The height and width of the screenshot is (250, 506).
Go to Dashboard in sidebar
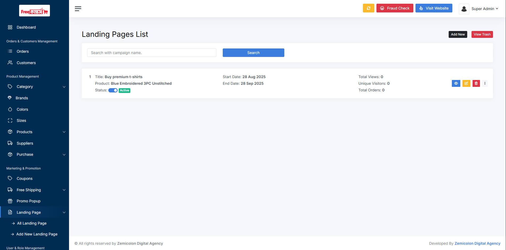(x=26, y=27)
